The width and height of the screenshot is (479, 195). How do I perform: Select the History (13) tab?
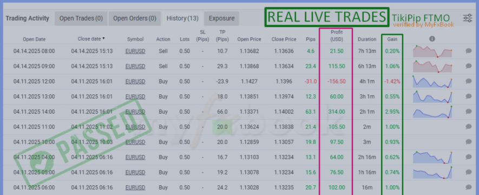[182, 18]
